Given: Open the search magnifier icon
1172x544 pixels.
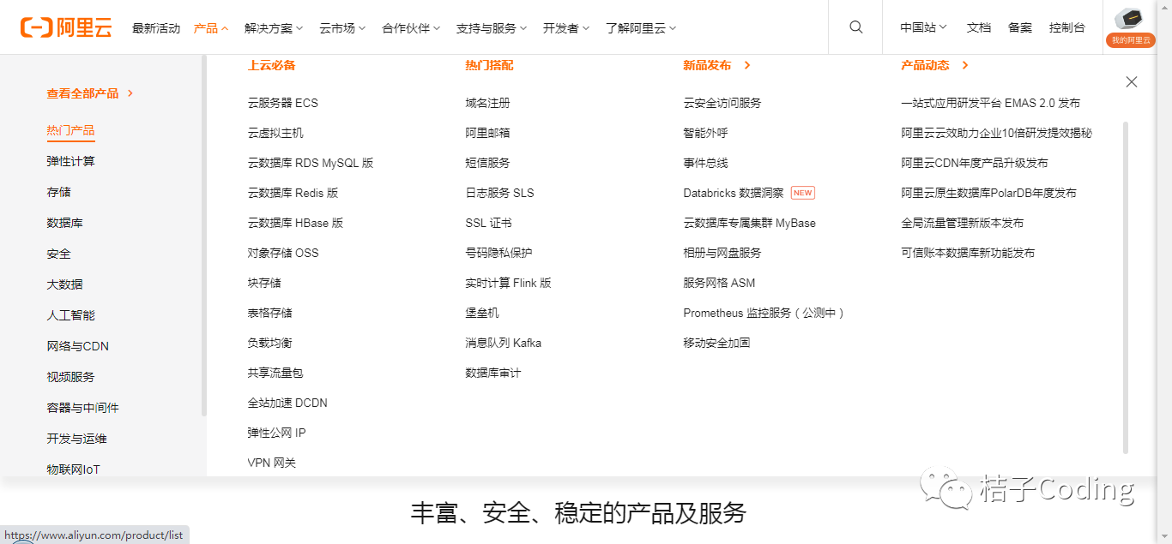Looking at the screenshot, I should (x=855, y=27).
